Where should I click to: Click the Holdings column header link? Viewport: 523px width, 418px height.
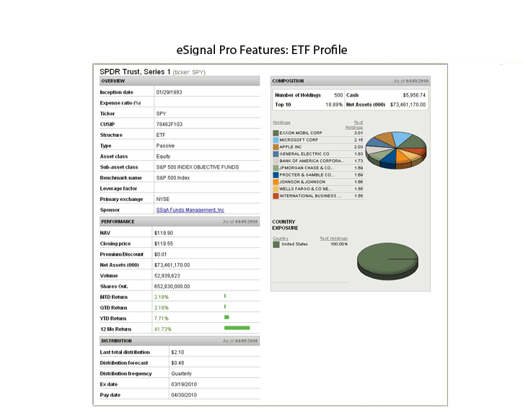(281, 123)
